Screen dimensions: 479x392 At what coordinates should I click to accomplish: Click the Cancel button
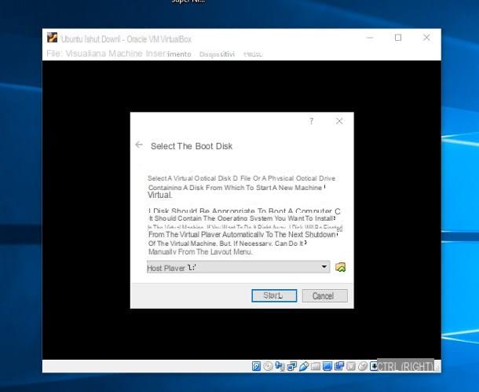click(x=325, y=295)
